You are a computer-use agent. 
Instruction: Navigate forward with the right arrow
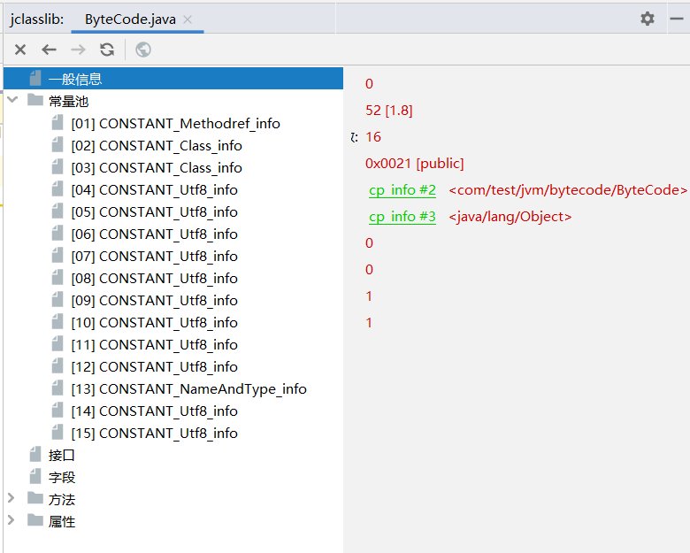(x=78, y=50)
